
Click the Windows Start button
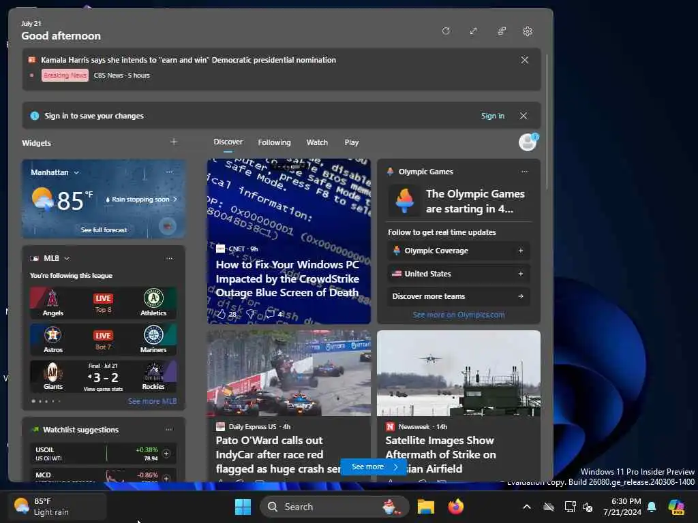(243, 507)
